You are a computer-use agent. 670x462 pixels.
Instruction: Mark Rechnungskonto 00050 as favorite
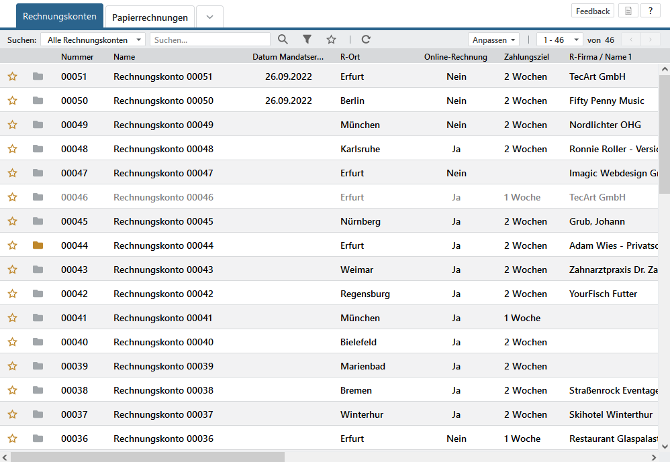[x=12, y=101]
